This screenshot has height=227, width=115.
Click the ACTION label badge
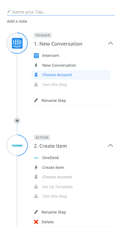42,137
